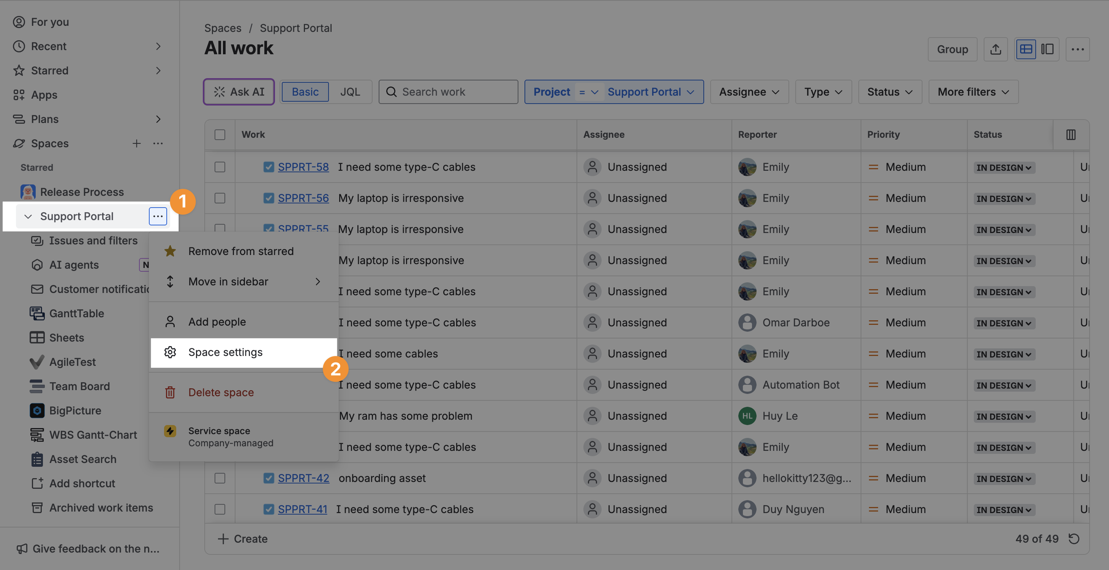Switch to the split detail view icon

pos(1047,49)
